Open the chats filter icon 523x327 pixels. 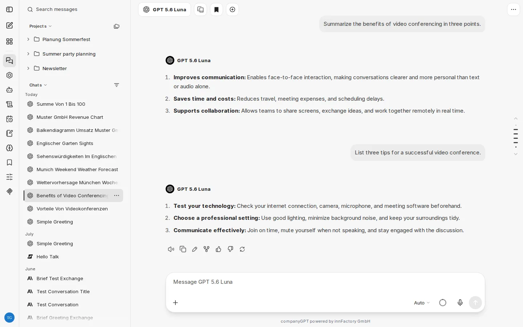[117, 85]
